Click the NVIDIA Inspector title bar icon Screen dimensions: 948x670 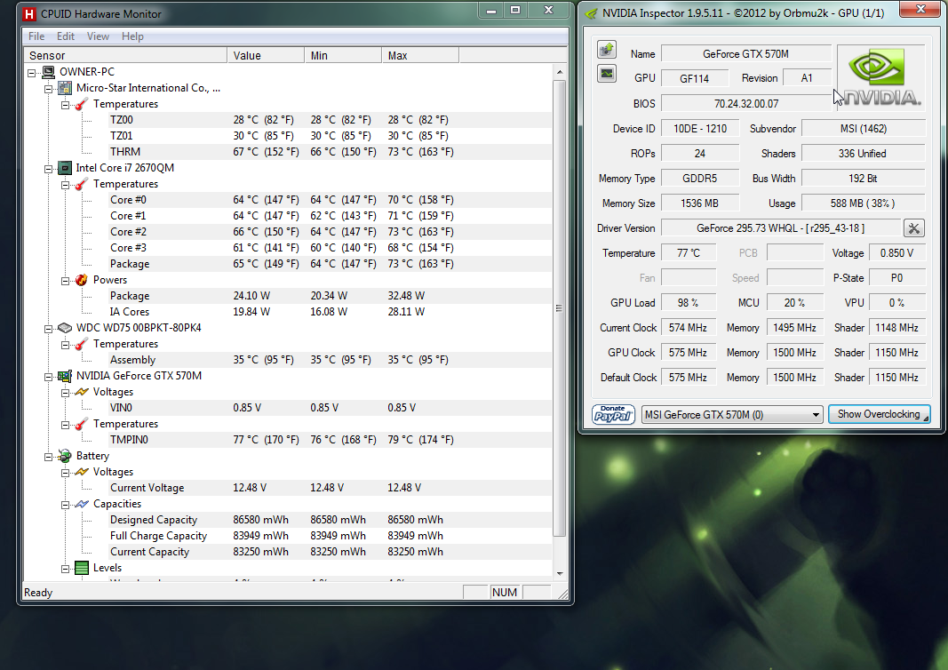[592, 13]
